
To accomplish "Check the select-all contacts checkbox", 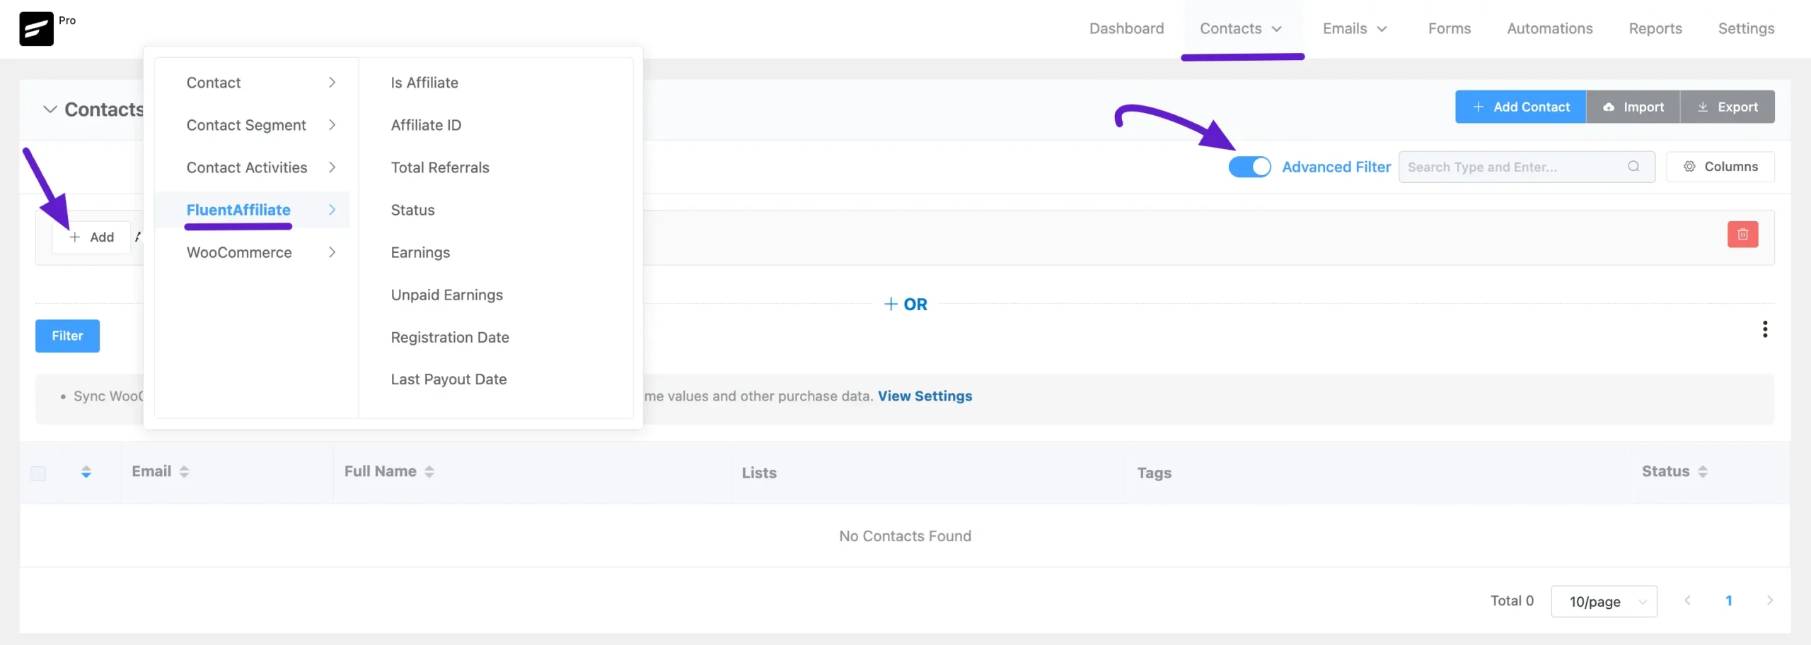I will tap(38, 473).
